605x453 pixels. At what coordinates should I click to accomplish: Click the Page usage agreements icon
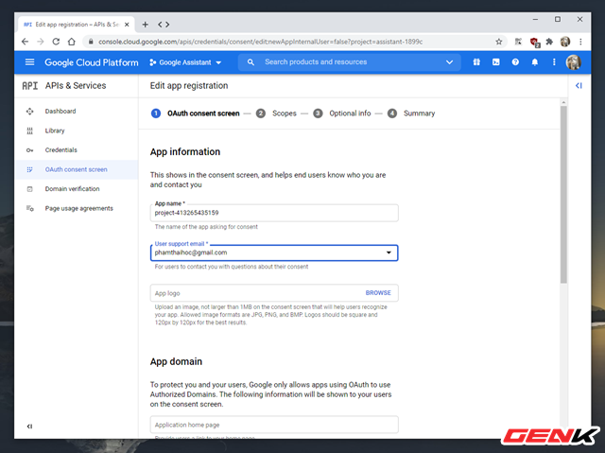(x=29, y=208)
